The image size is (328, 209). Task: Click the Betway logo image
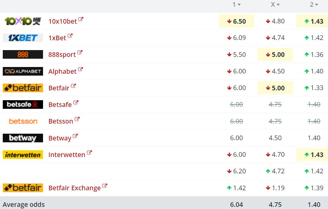pos(23,138)
